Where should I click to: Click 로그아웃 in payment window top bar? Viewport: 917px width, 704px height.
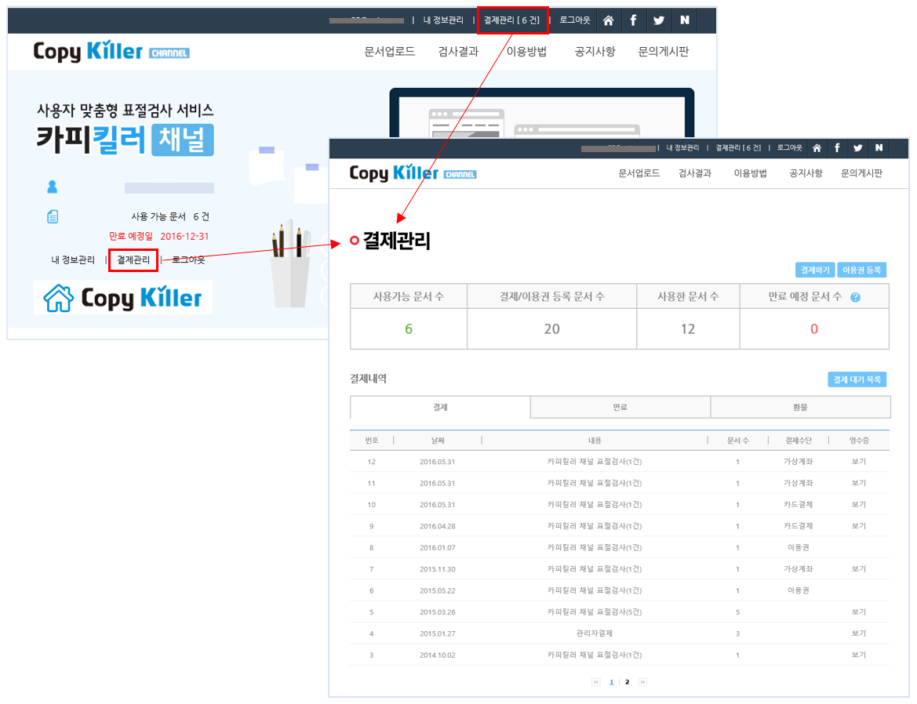(789, 148)
